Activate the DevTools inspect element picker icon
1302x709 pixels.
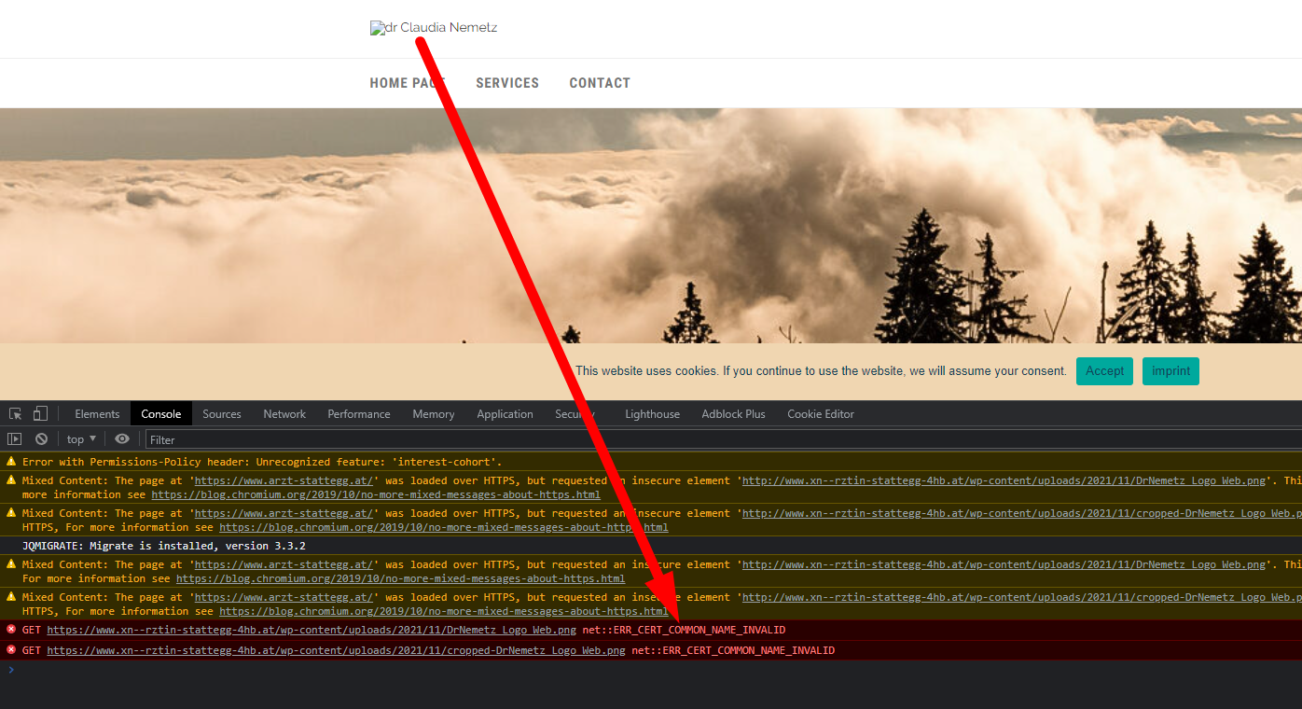[x=16, y=413]
